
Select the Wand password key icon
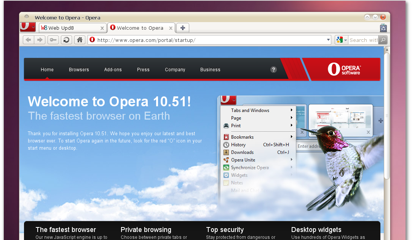[53, 40]
